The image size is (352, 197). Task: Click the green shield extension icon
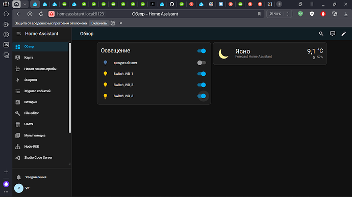tap(300, 14)
